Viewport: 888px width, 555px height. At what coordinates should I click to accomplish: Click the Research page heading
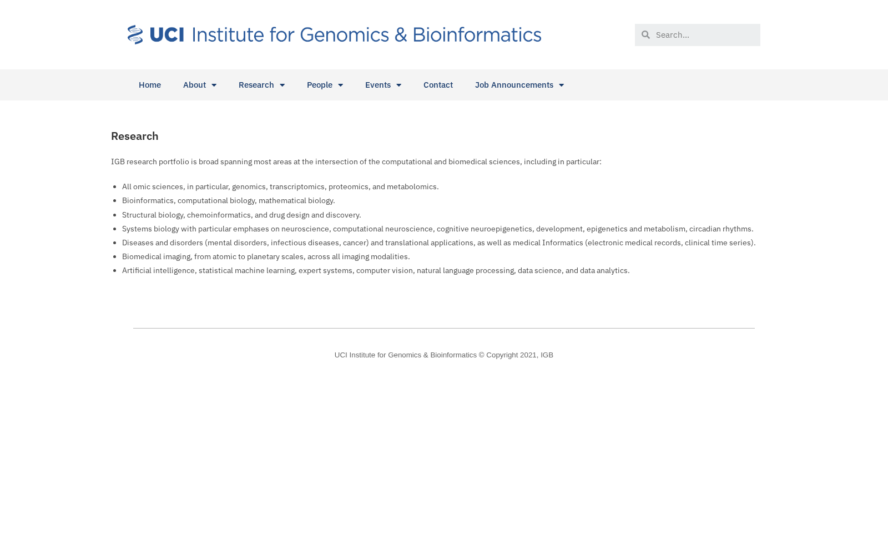coord(135,136)
